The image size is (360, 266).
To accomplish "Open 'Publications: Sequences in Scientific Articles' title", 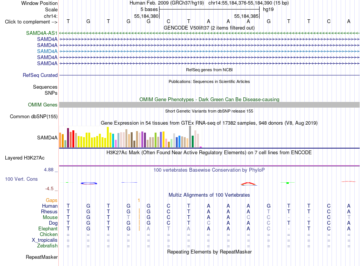I will (209, 81).
